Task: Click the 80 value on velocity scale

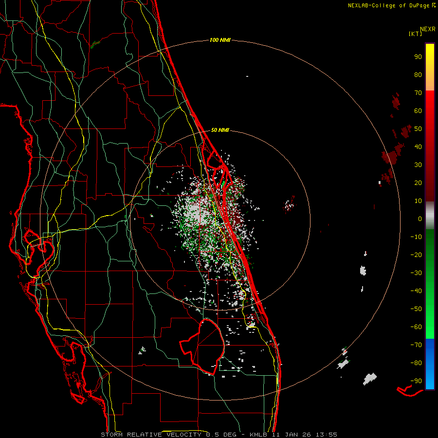Action: [418, 74]
